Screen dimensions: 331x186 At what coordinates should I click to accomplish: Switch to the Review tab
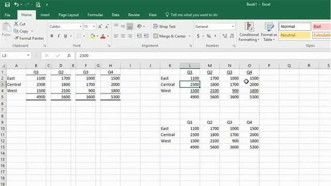tap(134, 15)
